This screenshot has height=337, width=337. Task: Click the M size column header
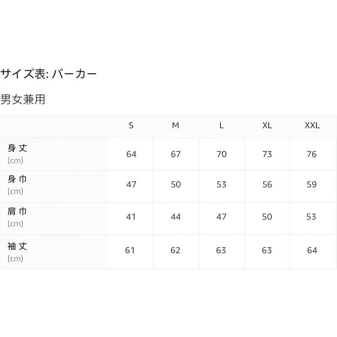click(x=176, y=126)
